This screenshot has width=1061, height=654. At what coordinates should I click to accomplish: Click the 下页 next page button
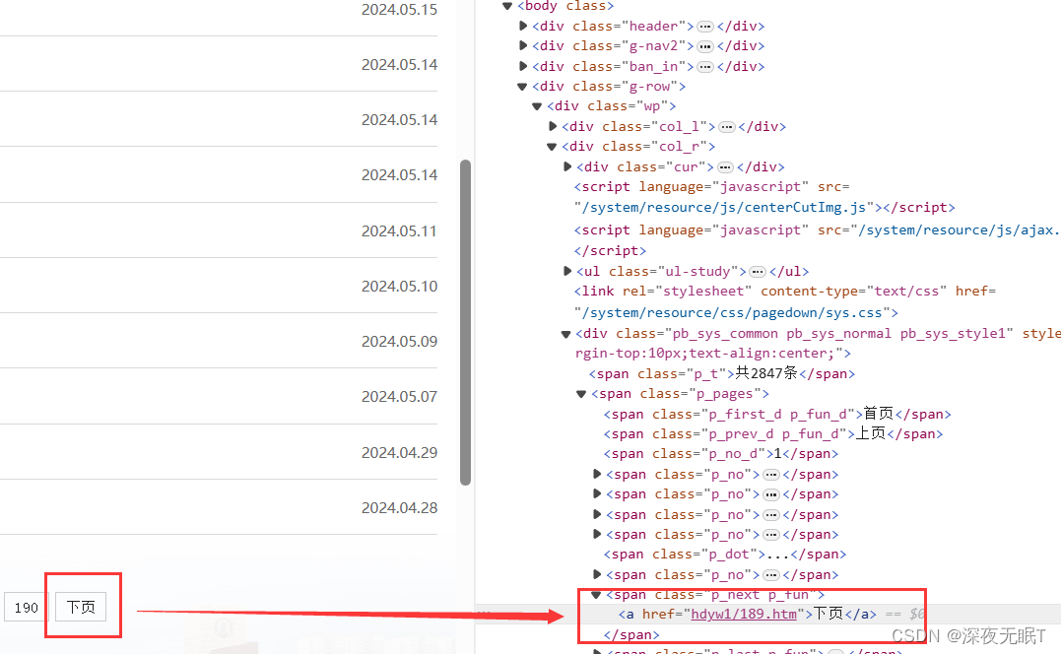click(x=81, y=608)
